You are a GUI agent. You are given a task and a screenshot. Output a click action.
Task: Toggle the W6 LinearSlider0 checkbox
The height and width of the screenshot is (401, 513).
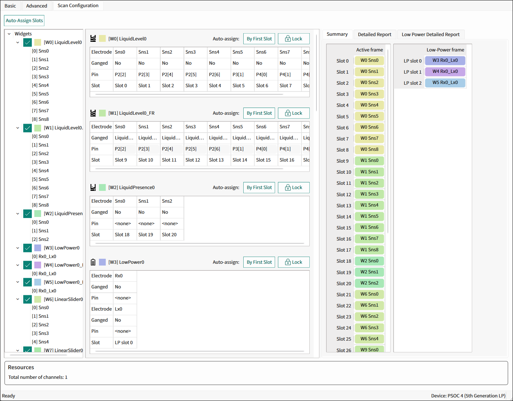(x=28, y=299)
